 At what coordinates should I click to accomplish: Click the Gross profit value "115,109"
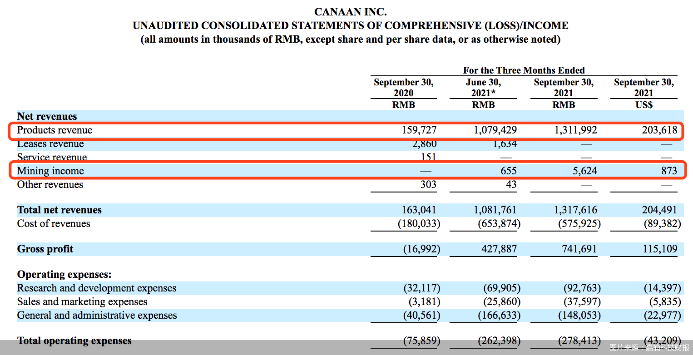660,249
